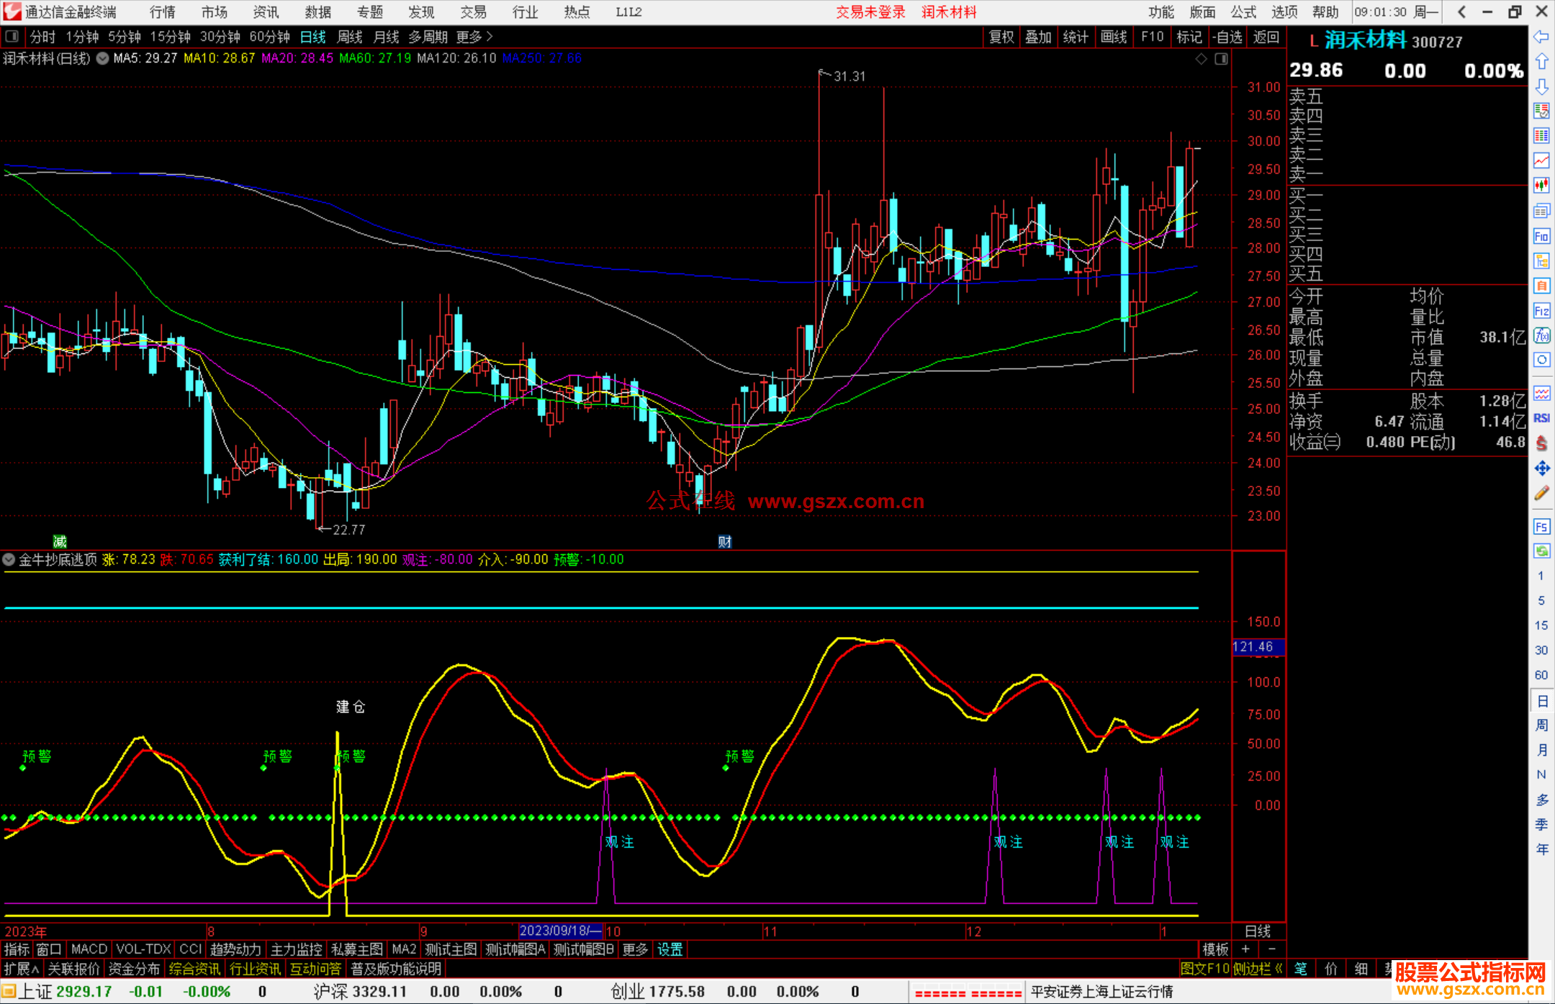Click the 设置 settings link

670,949
